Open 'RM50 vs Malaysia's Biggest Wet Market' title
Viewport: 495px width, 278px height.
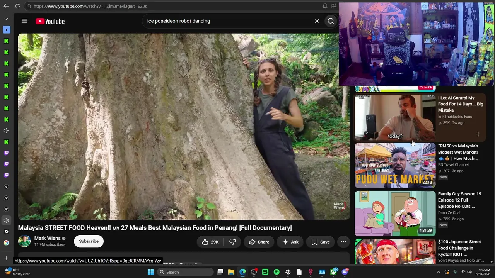click(458, 152)
